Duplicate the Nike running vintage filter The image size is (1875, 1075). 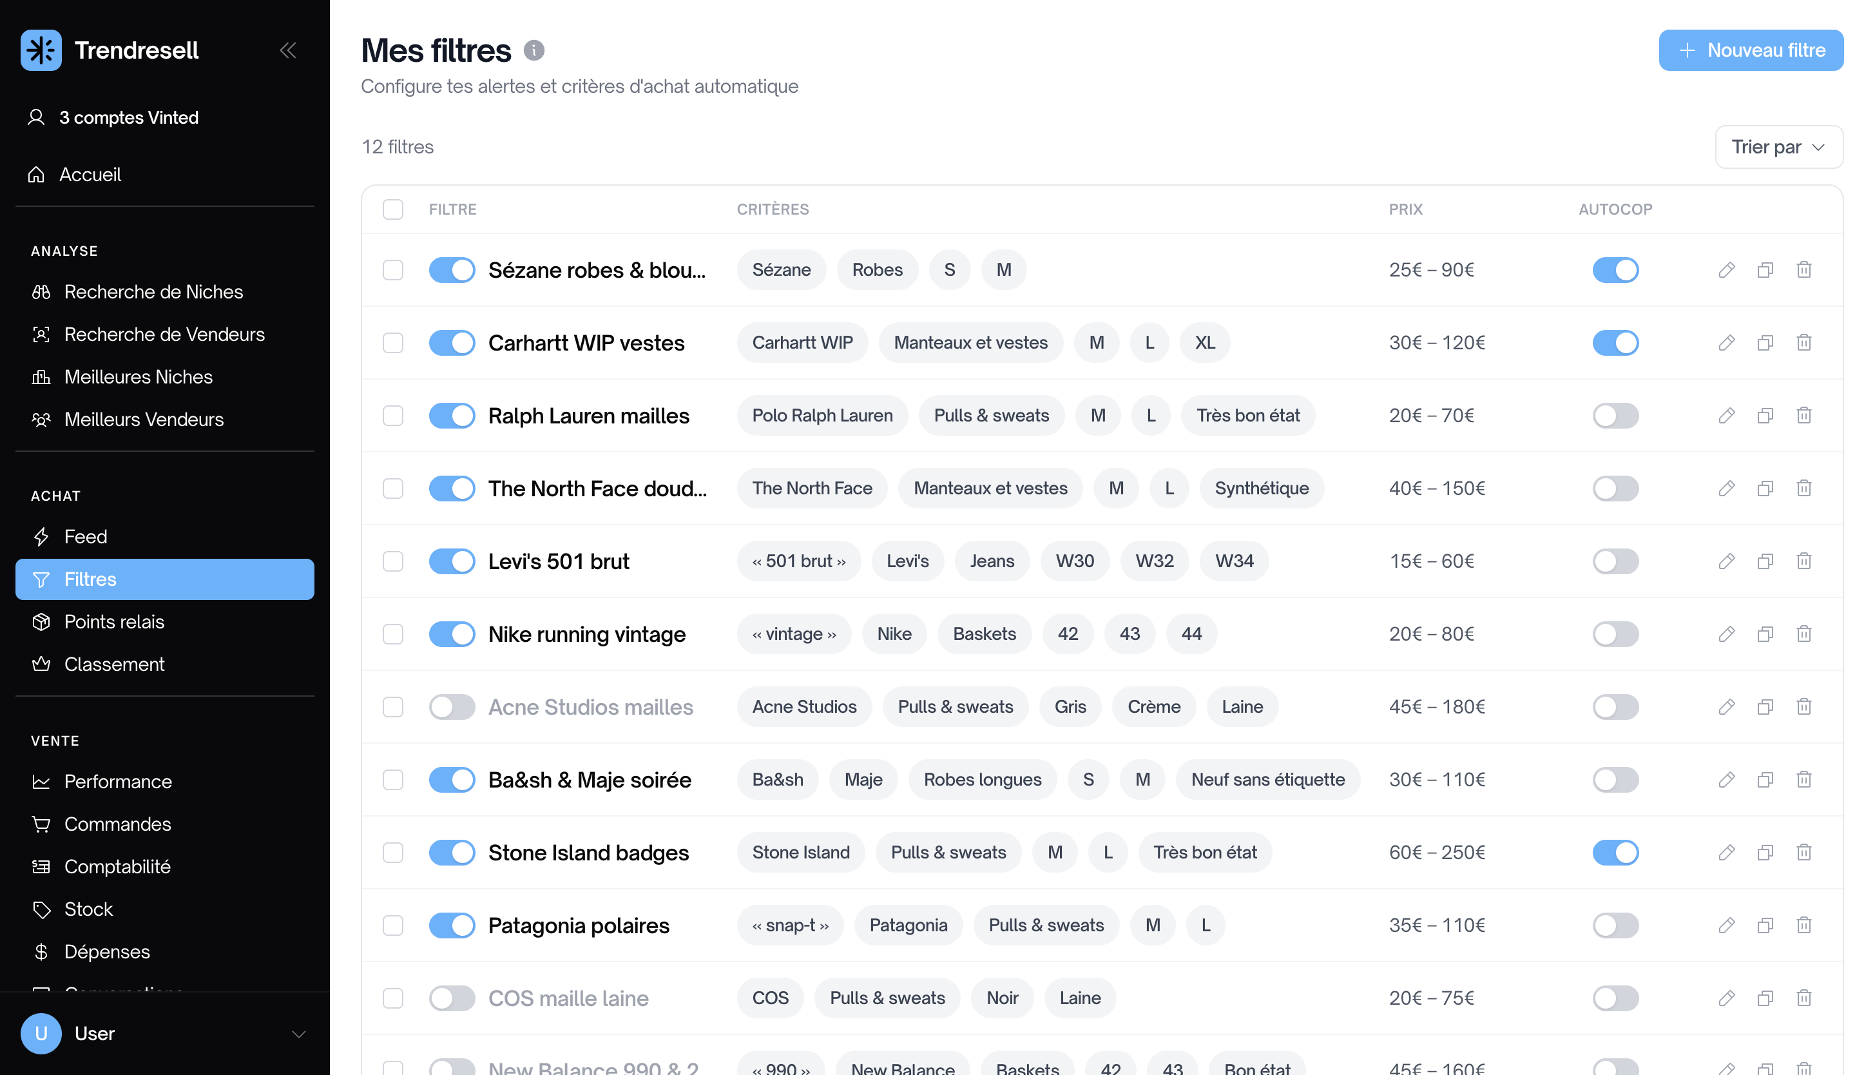click(x=1764, y=634)
